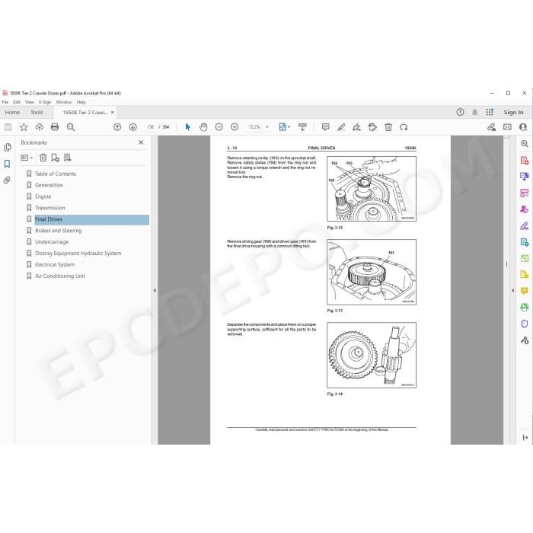The width and height of the screenshot is (533, 533).
Task: Select the 1850K Tier 2 Crawl... document tab
Action: (85, 113)
